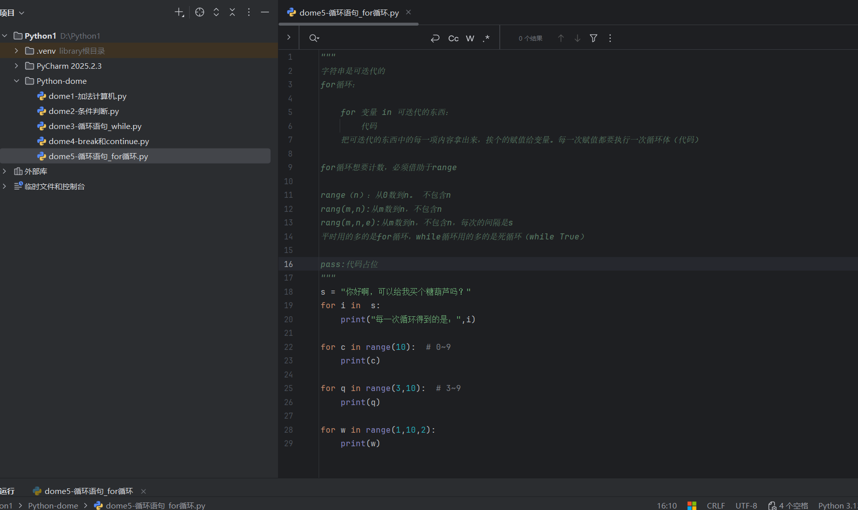Go to previous search occurrence
The width and height of the screenshot is (858, 510).
[561, 38]
